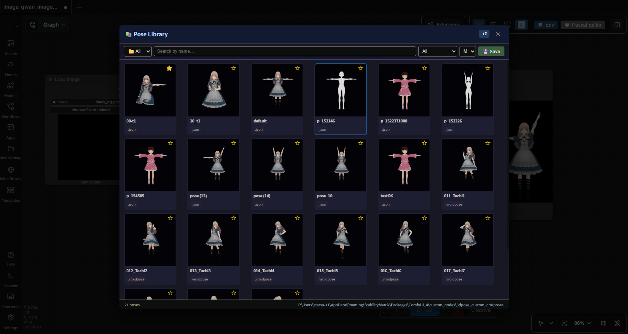Image resolution: width=628 pixels, height=334 pixels.
Task: Click the Pose Library title icon
Action: click(128, 34)
